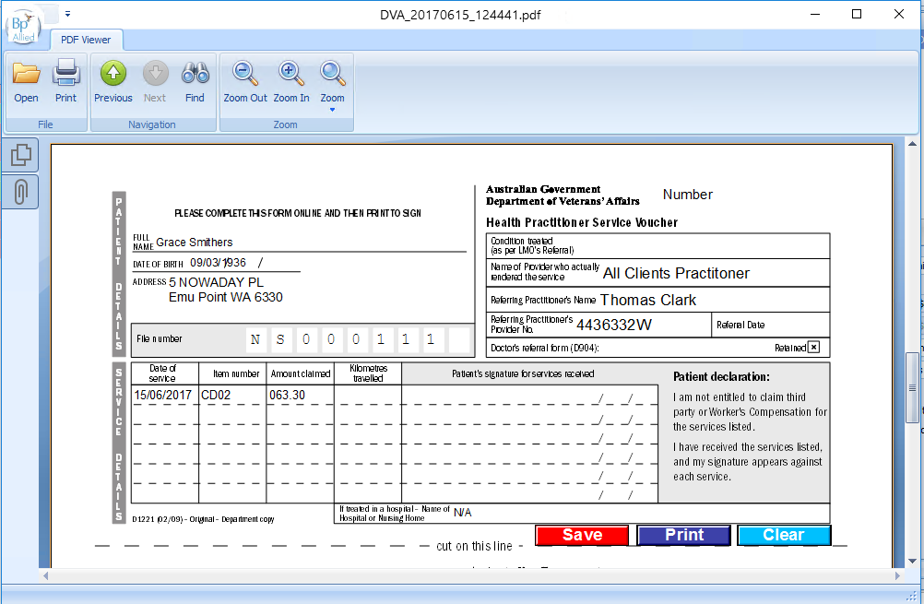
Task: Click the Full Name field showing Grace Smithers
Action: [311, 243]
